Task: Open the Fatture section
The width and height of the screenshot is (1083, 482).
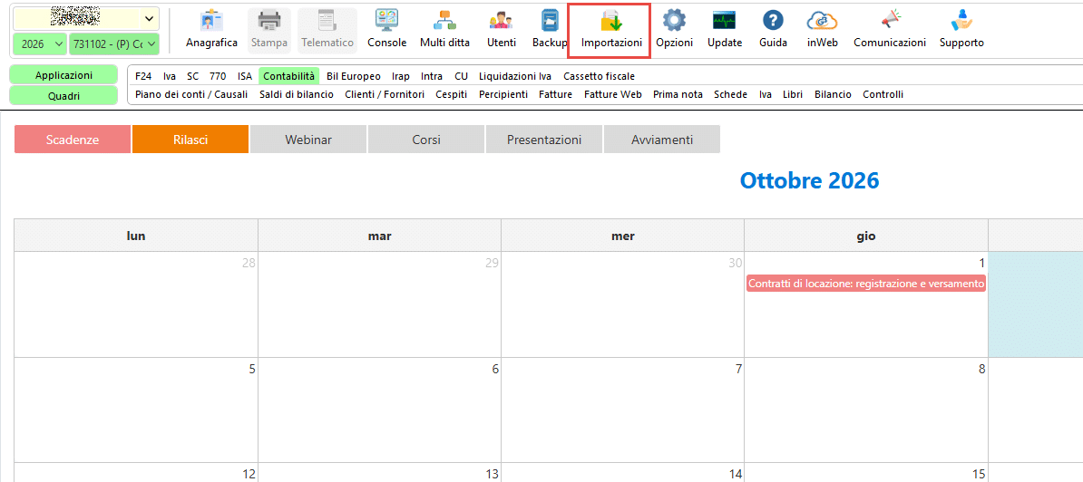Action: click(x=555, y=94)
